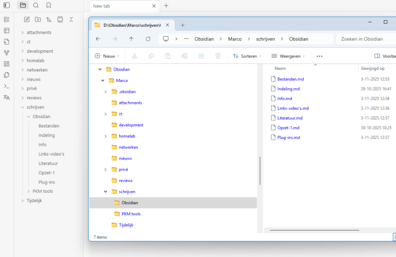Click the file list horizontal scrollbar
The height and width of the screenshot is (257, 396).
(314, 230)
